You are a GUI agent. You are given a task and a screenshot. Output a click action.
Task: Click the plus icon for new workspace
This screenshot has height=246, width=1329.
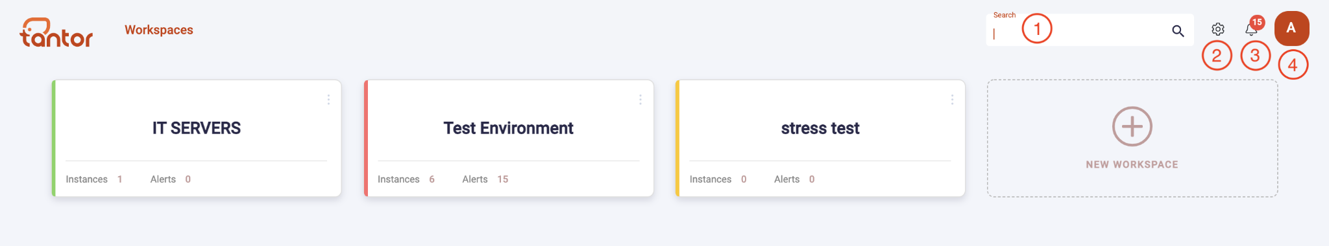[1132, 126]
